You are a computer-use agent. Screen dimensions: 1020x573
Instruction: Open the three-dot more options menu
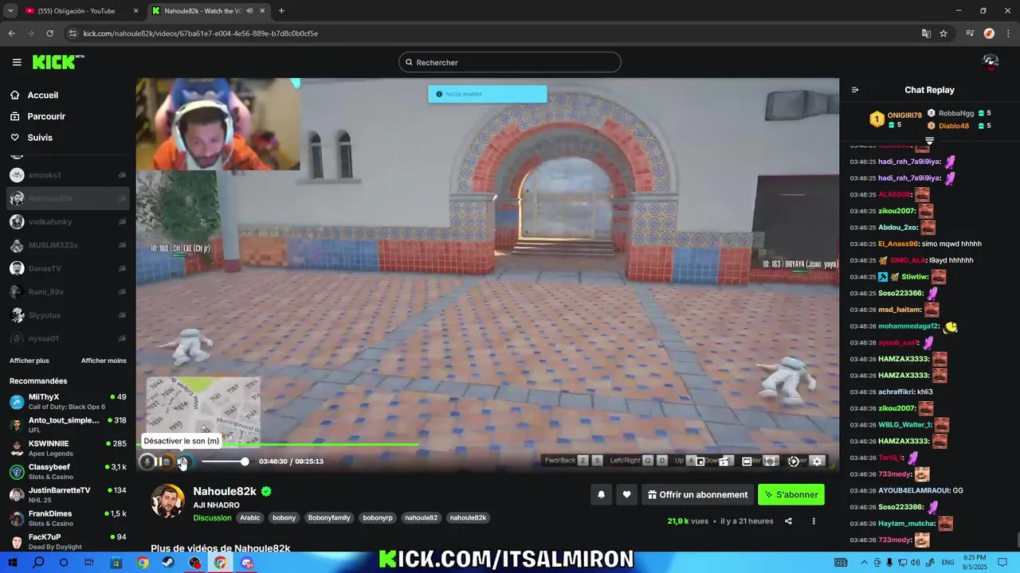(814, 521)
